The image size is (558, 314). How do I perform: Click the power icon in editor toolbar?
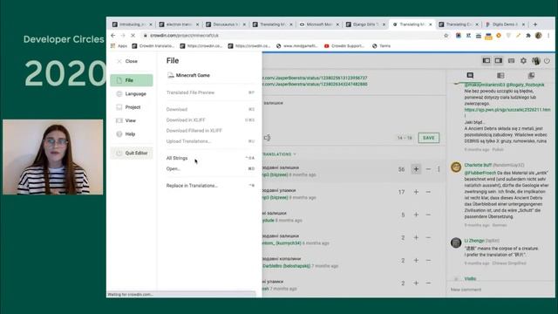click(x=547, y=61)
